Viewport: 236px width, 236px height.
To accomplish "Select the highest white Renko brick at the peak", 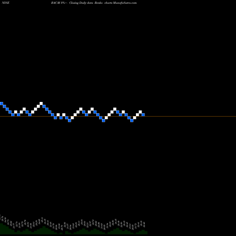I will [x=41, y=103].
